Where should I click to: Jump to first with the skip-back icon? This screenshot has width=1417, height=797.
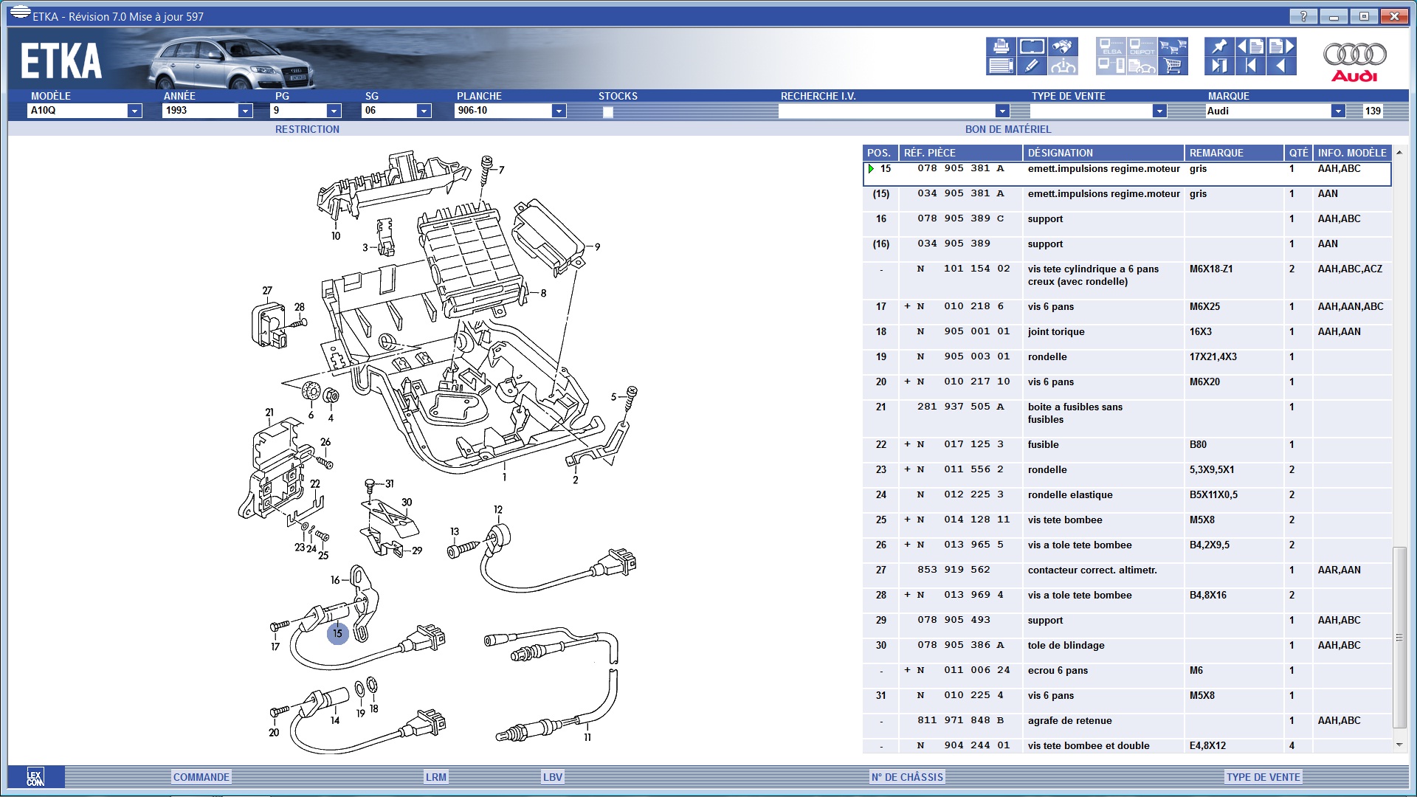[x=1250, y=66]
